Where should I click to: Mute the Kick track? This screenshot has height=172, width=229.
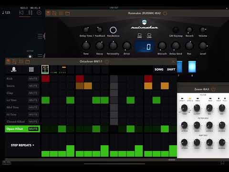tap(33, 79)
